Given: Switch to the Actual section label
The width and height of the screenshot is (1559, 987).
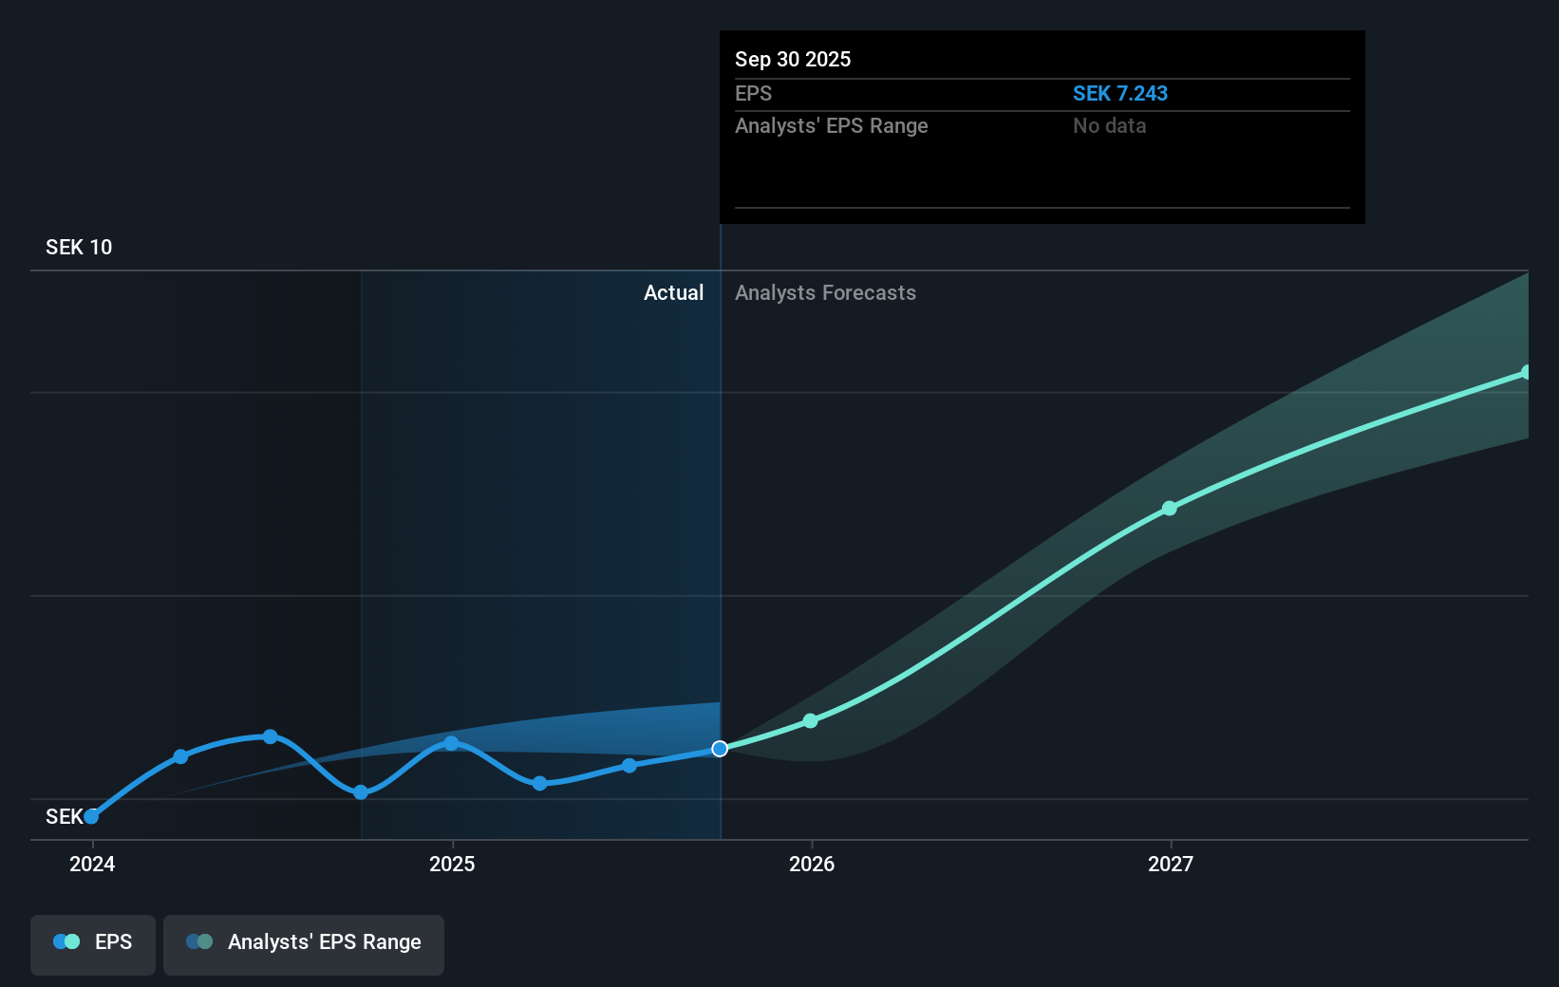Looking at the screenshot, I should click(x=674, y=293).
